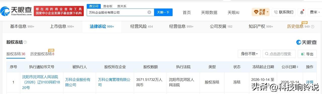Open 详情 link in row 1
The image size is (322, 94).
coord(310,82)
